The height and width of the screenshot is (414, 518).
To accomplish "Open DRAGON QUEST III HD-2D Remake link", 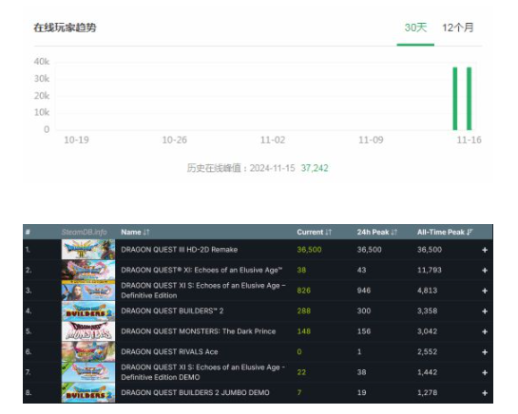I will tap(179, 250).
